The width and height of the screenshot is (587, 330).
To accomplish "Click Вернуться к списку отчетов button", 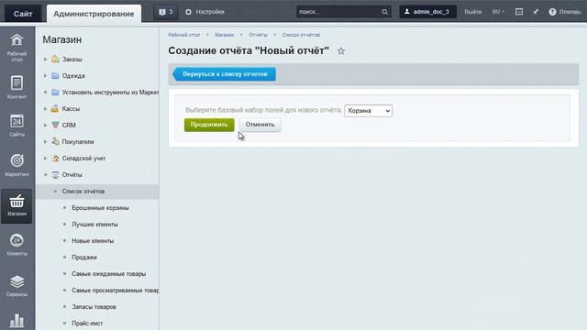I will [x=224, y=74].
